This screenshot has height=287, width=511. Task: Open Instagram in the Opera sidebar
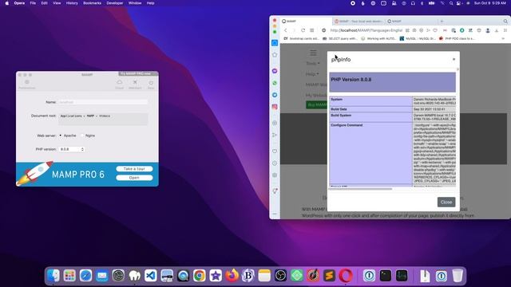point(275,107)
